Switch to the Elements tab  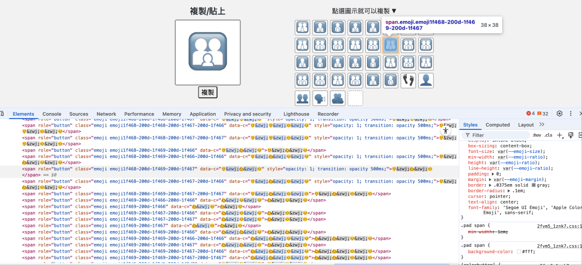pyautogui.click(x=23, y=114)
